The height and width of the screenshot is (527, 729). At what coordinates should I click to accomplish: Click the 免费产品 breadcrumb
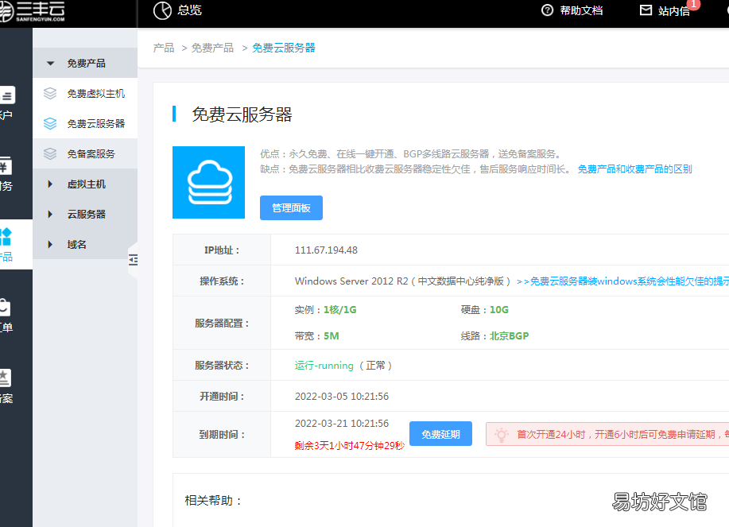click(x=212, y=48)
